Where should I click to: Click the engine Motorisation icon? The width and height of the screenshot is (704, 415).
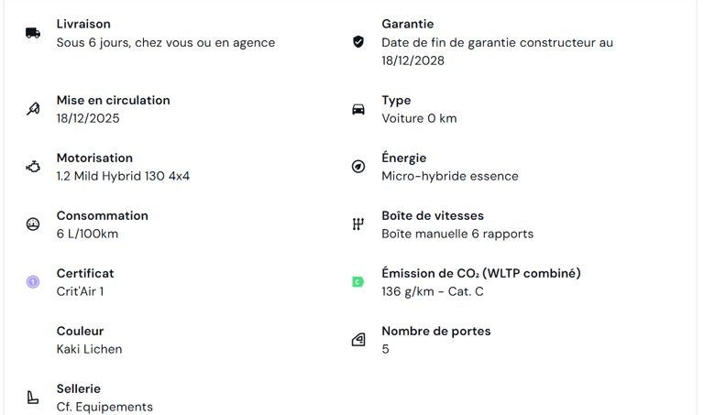pyautogui.click(x=33, y=167)
